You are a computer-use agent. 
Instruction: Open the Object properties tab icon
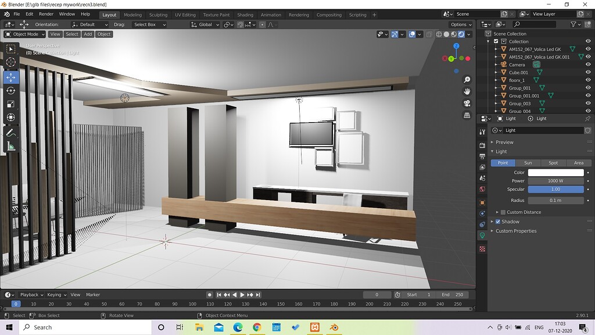point(482,202)
